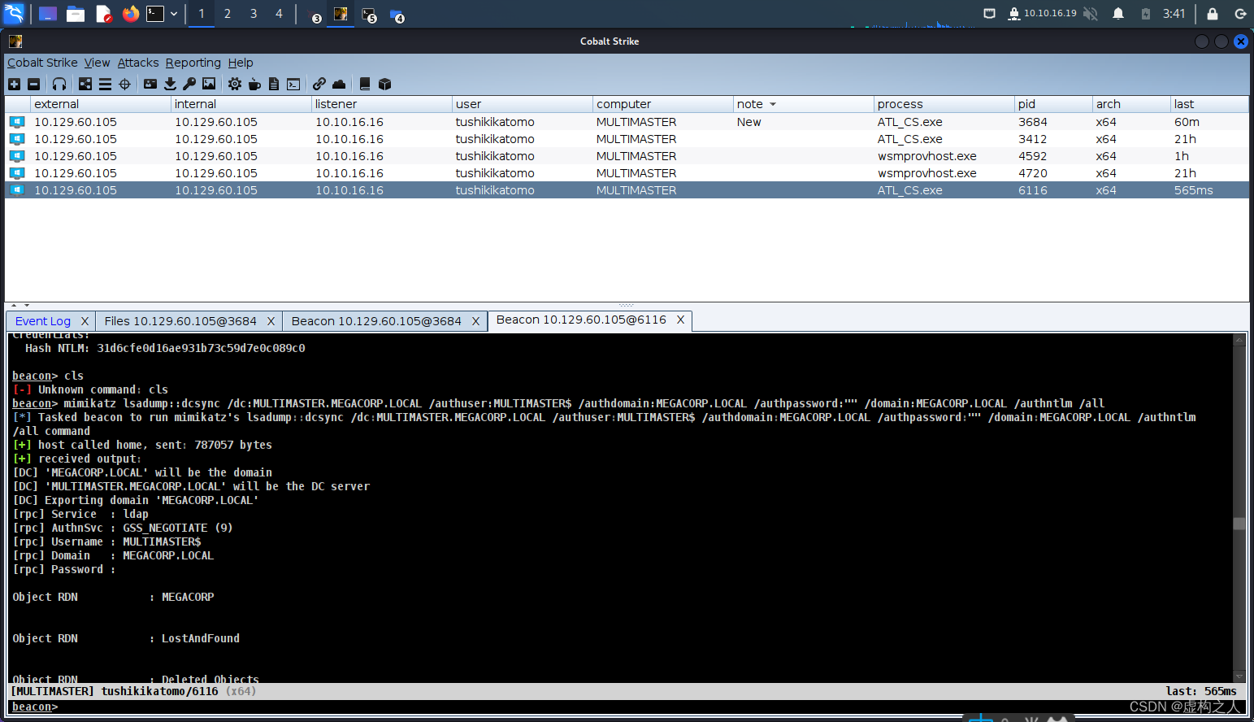Click beacon console vertical scrollbar thumb
This screenshot has height=722, width=1254.
[1239, 524]
